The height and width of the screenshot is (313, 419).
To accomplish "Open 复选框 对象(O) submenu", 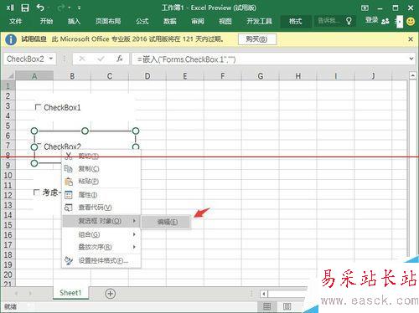I will (101, 221).
